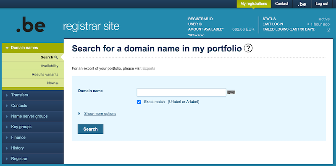Open the .be top menu item
The width and height of the screenshot is (336, 166).
302,4
